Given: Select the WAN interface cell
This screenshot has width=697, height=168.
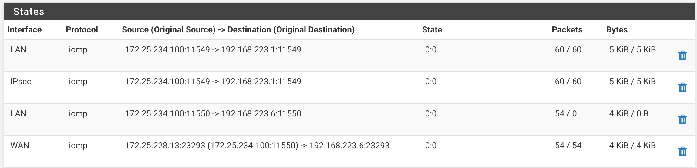Looking at the screenshot, I should pyautogui.click(x=20, y=146).
